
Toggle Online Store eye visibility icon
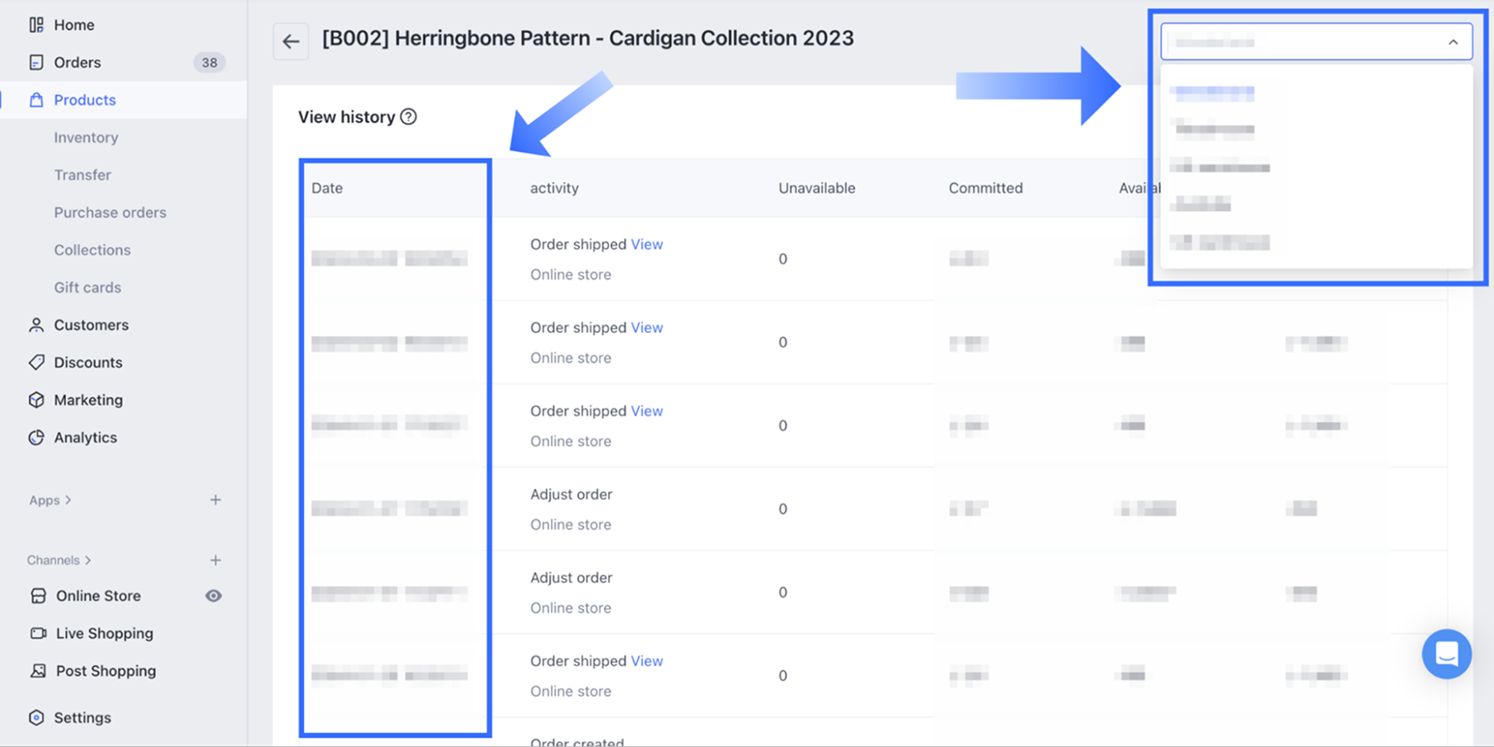pyautogui.click(x=214, y=596)
